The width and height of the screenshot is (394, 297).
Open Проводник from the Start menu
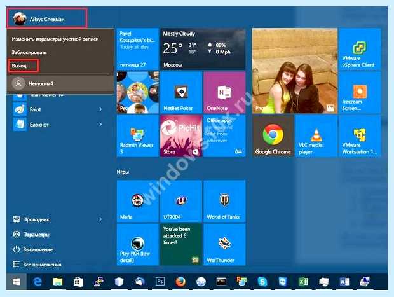[36, 219]
